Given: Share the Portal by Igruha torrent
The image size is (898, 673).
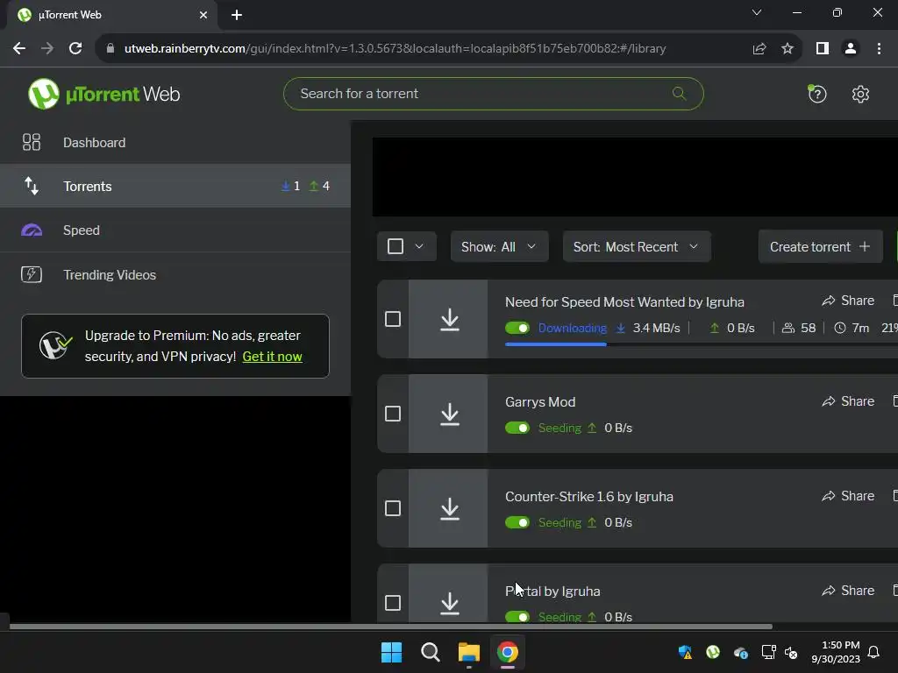Looking at the screenshot, I should tap(848, 590).
